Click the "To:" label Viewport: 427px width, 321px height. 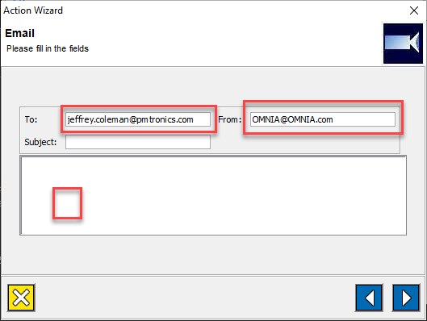[x=31, y=119]
